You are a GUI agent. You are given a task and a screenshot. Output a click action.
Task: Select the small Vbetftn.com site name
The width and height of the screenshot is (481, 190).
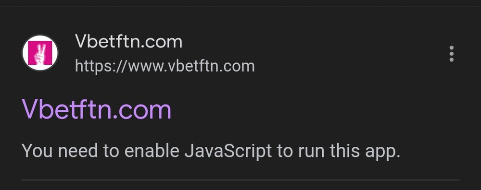(128, 42)
